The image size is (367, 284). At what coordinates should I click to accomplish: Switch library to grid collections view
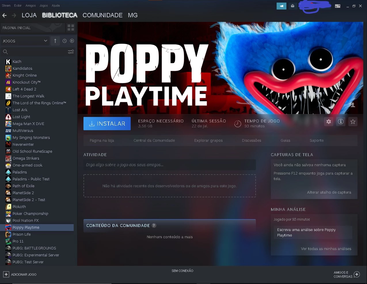pos(71,28)
